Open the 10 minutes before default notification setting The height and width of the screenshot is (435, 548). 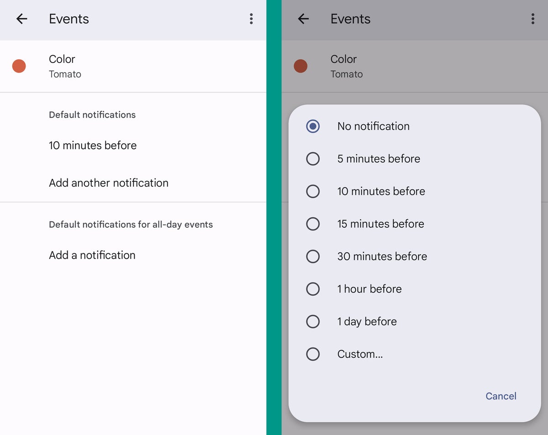93,145
